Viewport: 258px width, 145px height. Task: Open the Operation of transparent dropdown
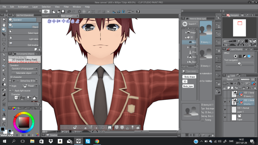24,69
